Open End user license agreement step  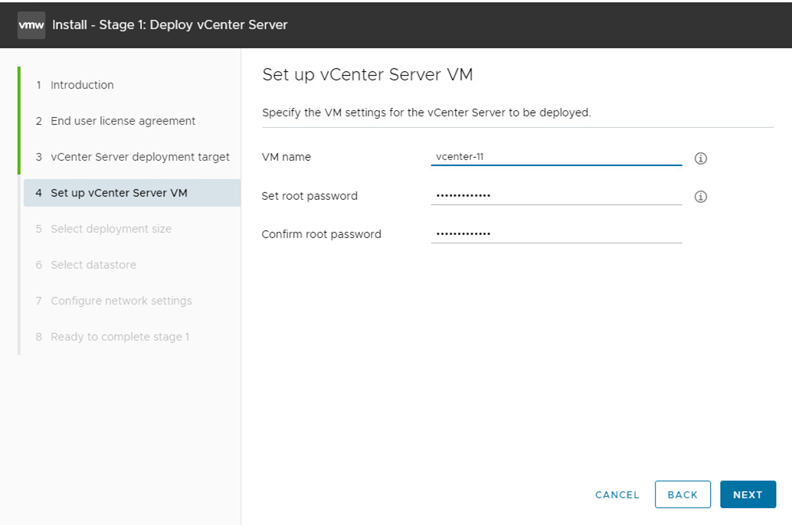click(123, 121)
